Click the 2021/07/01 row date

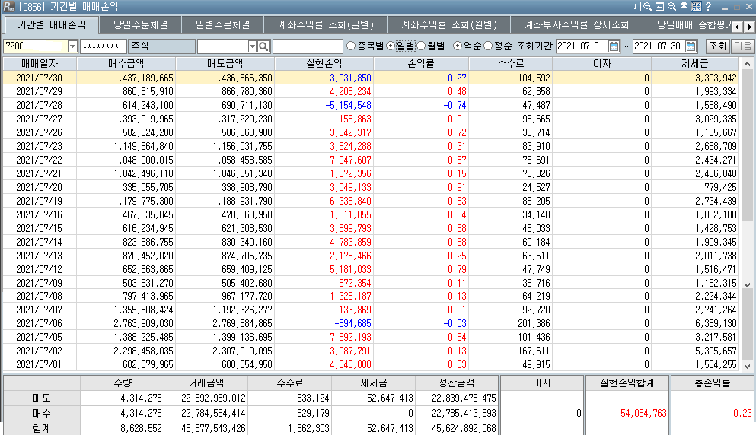pos(39,365)
